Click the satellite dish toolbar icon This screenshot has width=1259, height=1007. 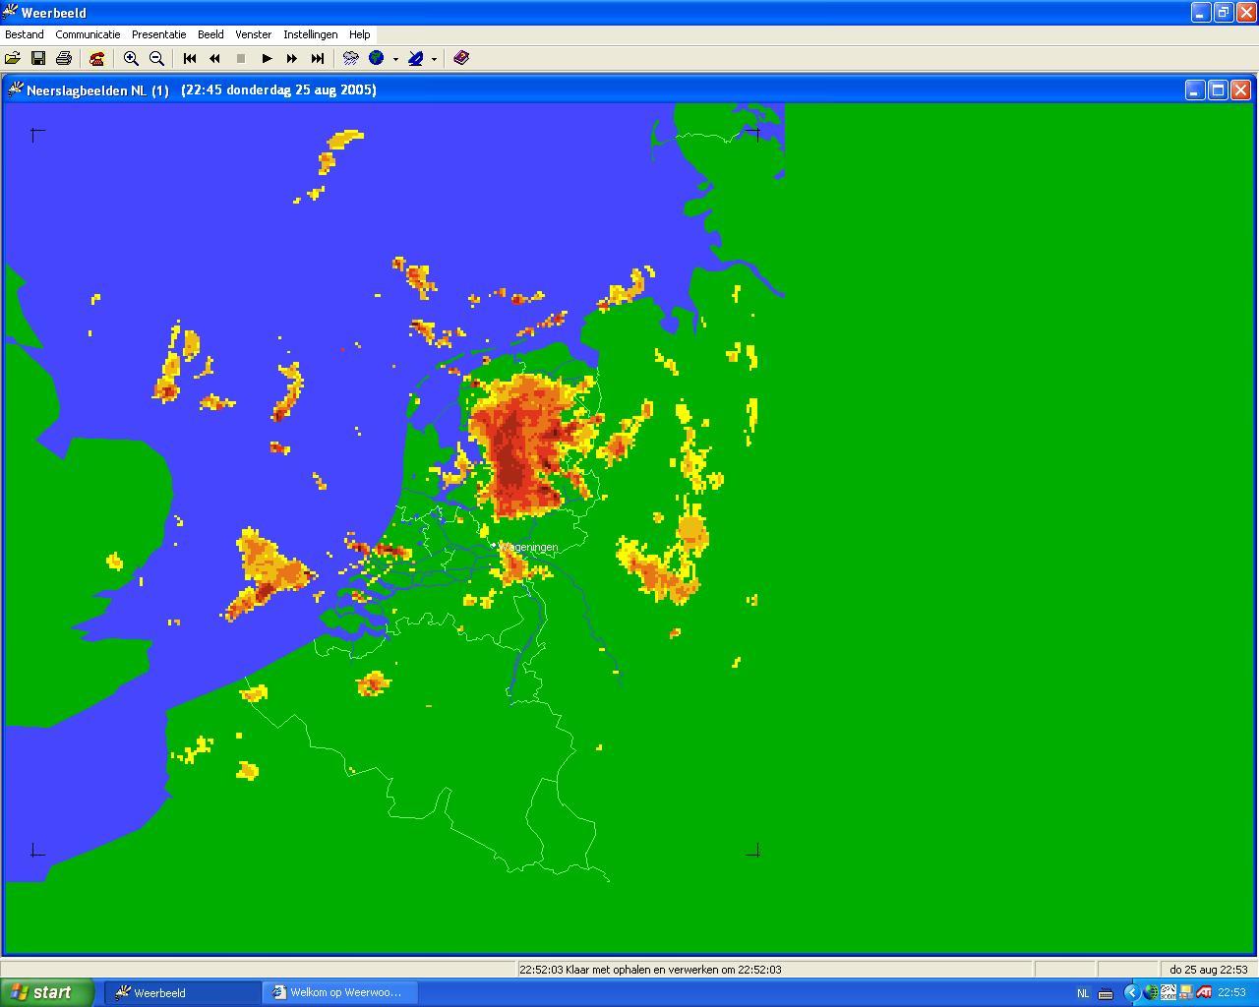(416, 58)
